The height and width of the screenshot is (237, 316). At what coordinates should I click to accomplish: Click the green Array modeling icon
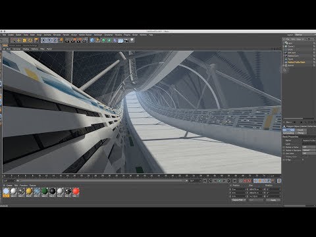109,40
